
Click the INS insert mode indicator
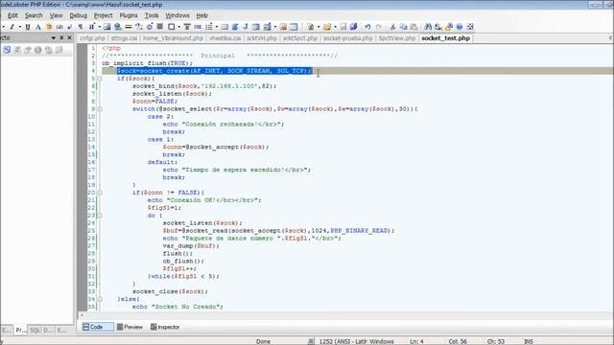click(x=529, y=341)
